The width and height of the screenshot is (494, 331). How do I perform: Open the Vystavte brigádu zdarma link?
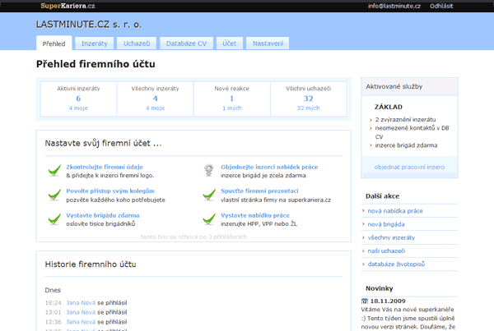coord(103,215)
